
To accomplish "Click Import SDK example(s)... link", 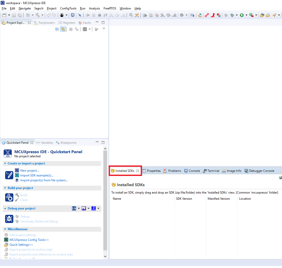I will 37,175.
